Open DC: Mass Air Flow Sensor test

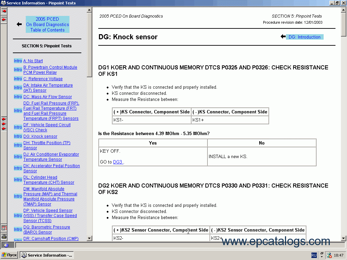pyautogui.click(x=47, y=97)
